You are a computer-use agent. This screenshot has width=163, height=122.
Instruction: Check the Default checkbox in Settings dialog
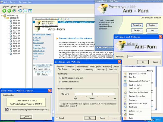[57, 118]
